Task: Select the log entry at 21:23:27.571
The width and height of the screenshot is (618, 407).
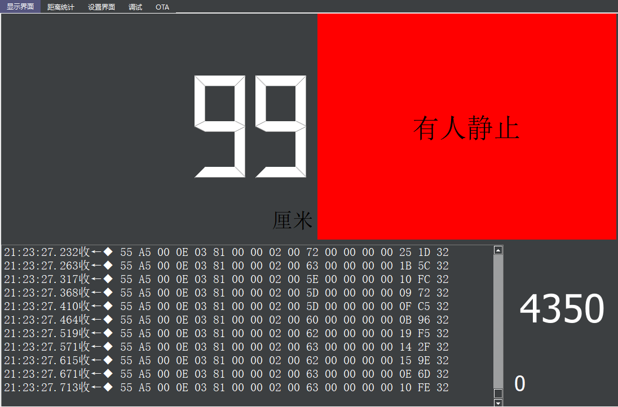Action: [226, 347]
